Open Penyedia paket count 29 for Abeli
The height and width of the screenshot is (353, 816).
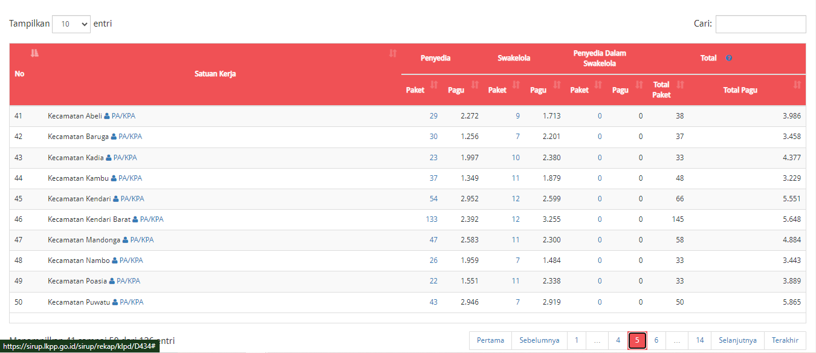click(x=433, y=116)
